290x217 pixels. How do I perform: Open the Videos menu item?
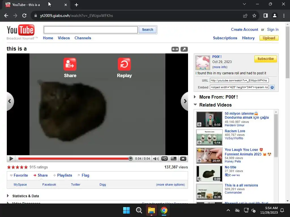pos(64,38)
